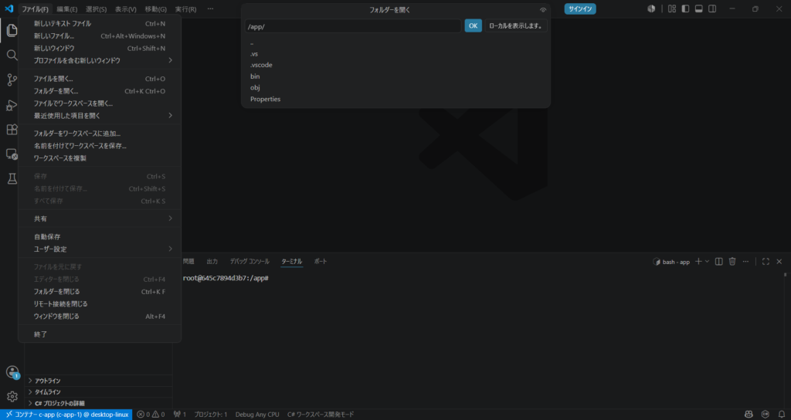Choose リモート接続を閉じる menu item
The height and width of the screenshot is (420, 791).
(100, 304)
